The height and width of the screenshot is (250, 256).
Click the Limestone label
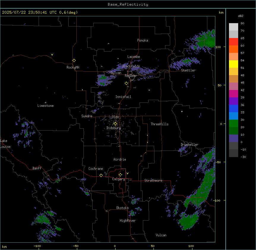click(45, 106)
